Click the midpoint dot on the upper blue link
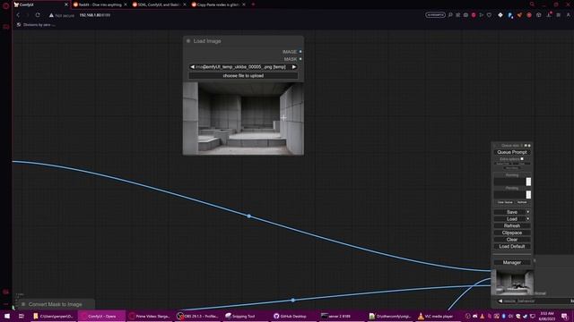Screen dimensions: 574x322 [x=249, y=216]
